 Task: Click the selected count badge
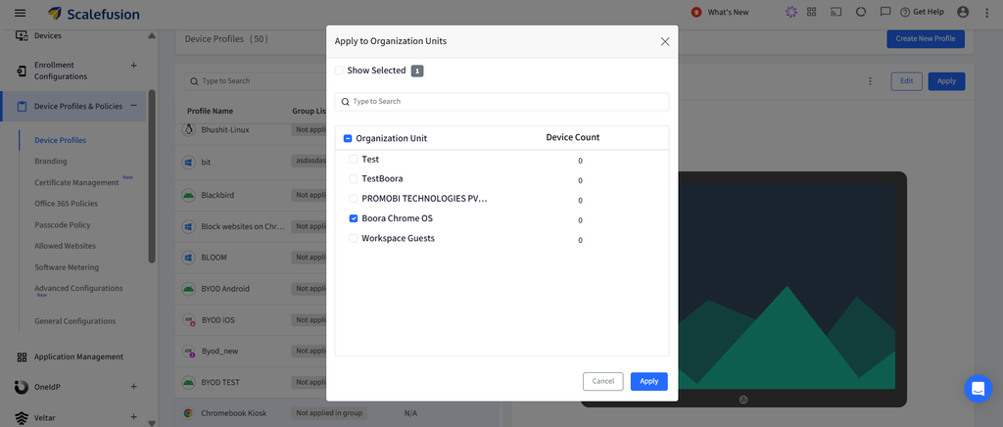click(417, 71)
